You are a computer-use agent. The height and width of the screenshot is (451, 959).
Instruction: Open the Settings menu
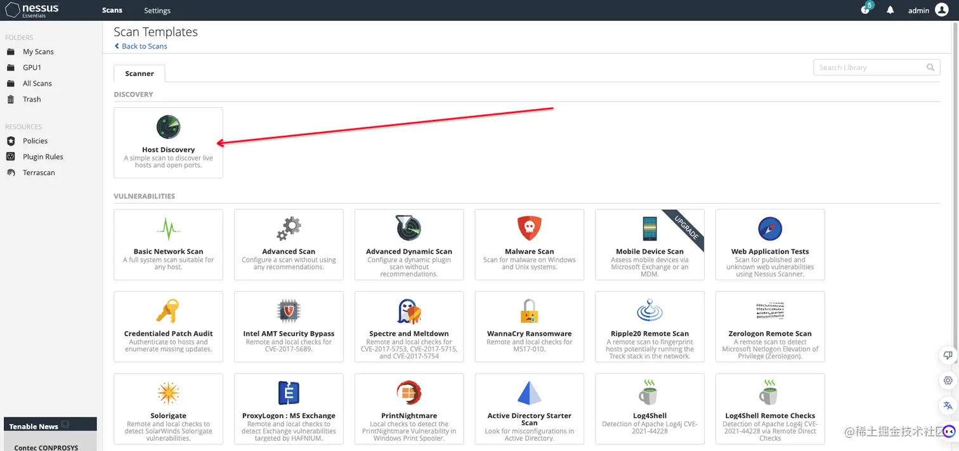tap(157, 10)
